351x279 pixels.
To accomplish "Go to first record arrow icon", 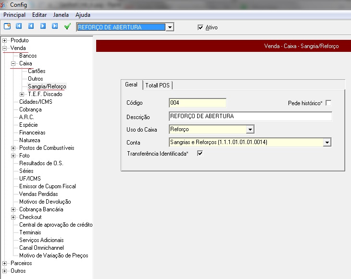I will point(19,26).
